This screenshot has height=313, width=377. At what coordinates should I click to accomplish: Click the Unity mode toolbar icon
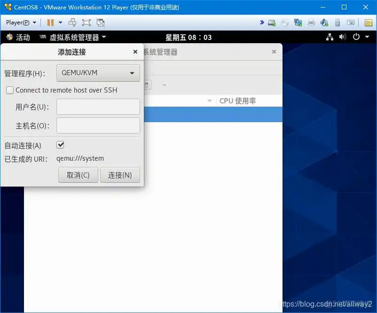click(99, 22)
